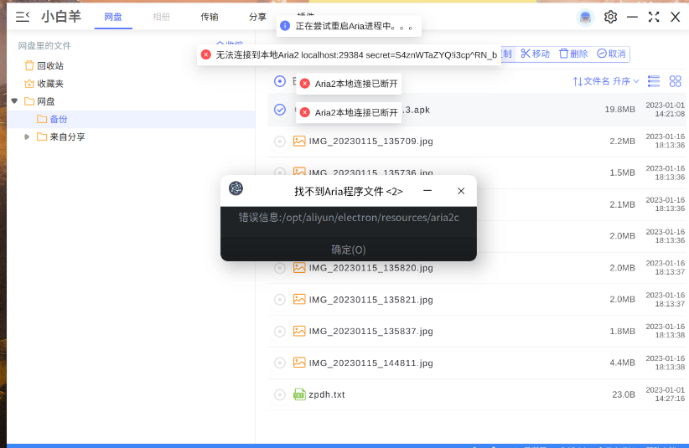Toggle the select-all circle checkbox
This screenshot has width=689, height=448.
(280, 81)
